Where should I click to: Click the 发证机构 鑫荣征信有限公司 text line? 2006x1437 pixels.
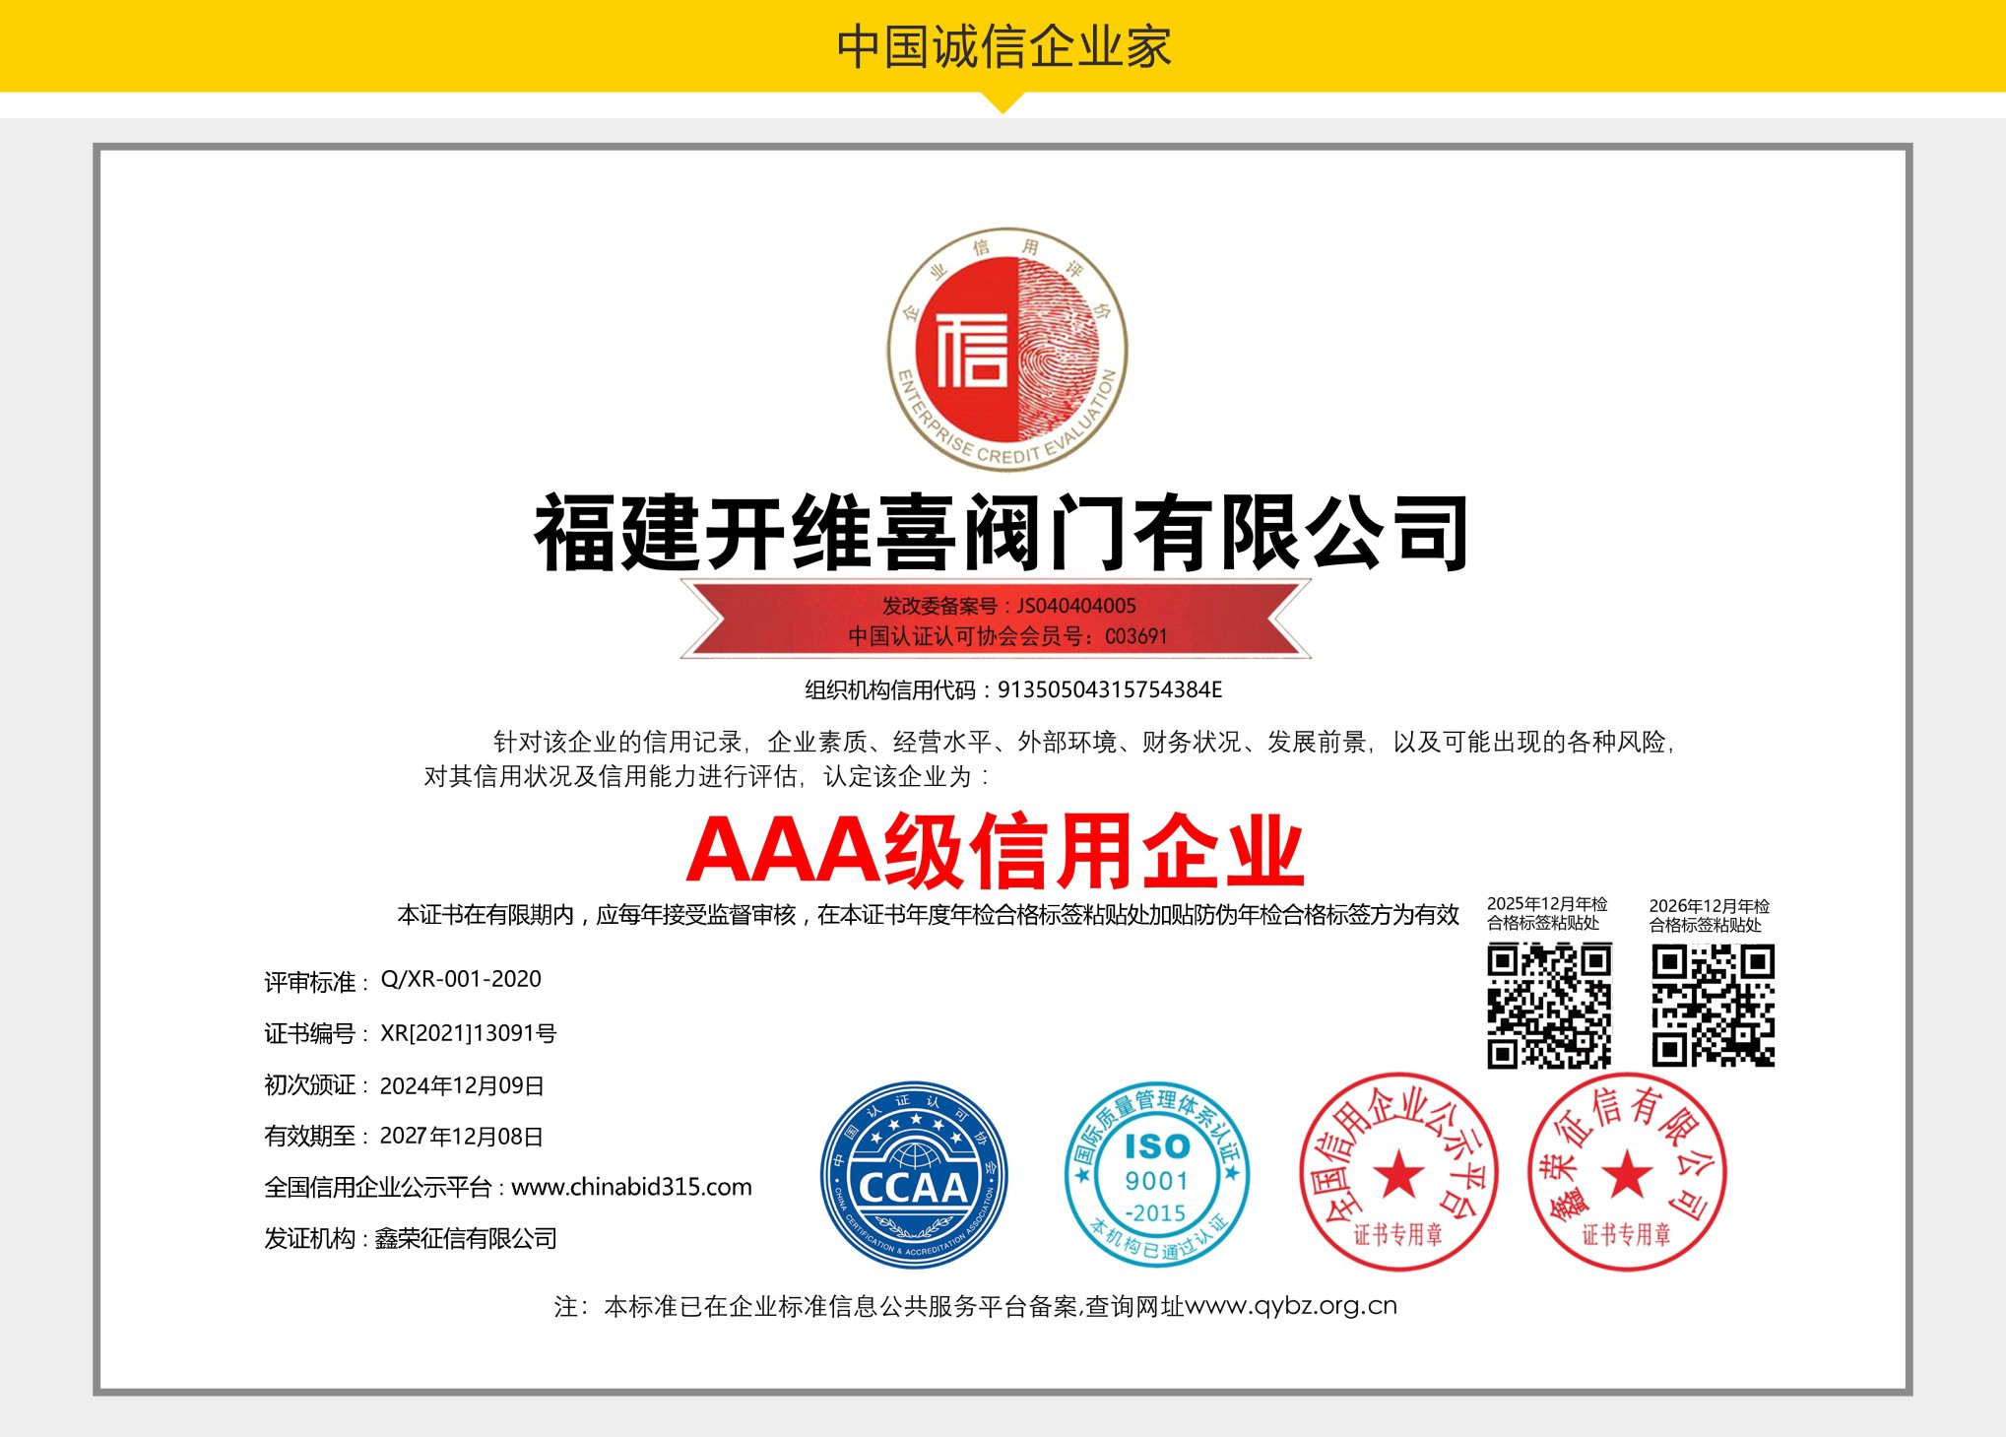[x=411, y=1238]
